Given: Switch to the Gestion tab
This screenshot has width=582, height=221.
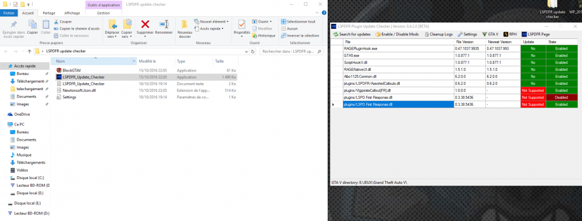Looking at the screenshot, I should pyautogui.click(x=103, y=13).
